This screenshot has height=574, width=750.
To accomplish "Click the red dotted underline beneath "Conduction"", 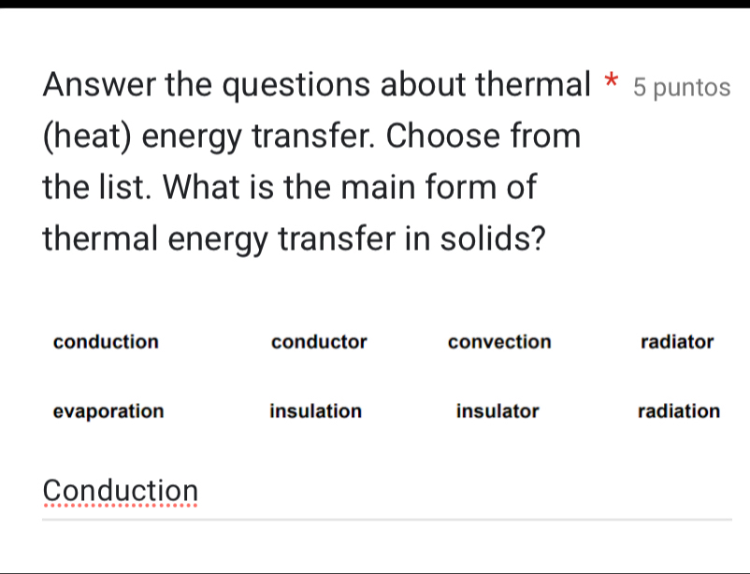I will click(x=122, y=508).
